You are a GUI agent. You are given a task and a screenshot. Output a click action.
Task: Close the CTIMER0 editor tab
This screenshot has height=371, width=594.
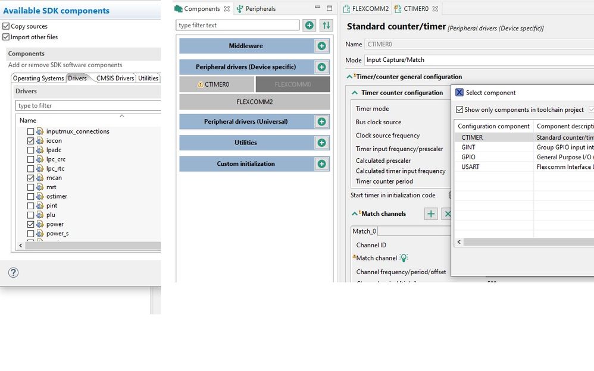pyautogui.click(x=435, y=9)
